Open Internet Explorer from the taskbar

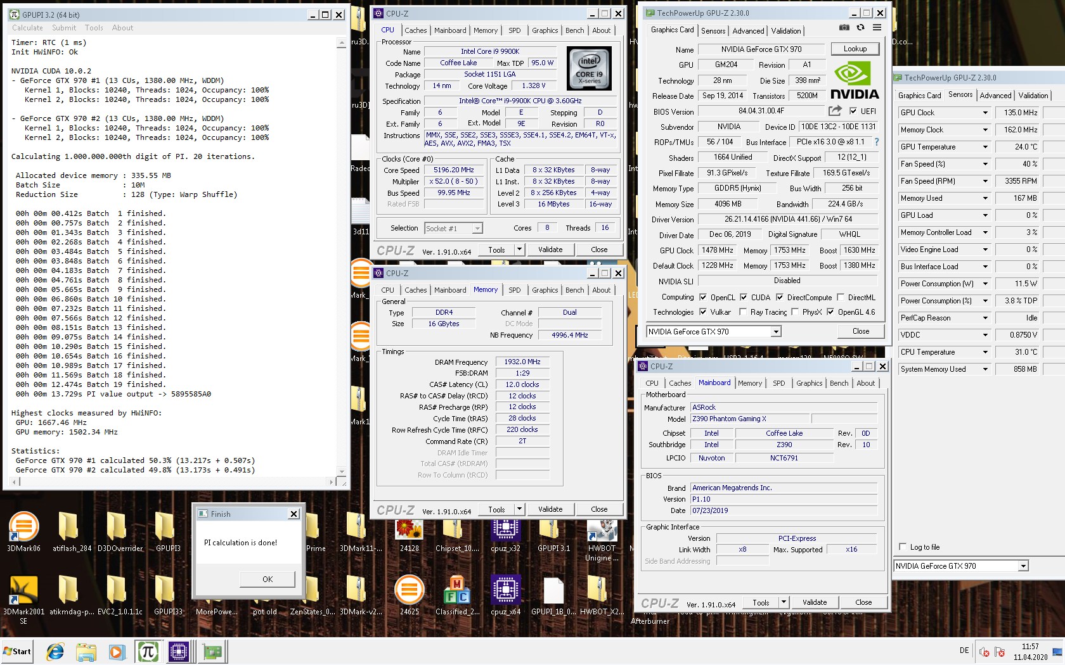coord(55,651)
